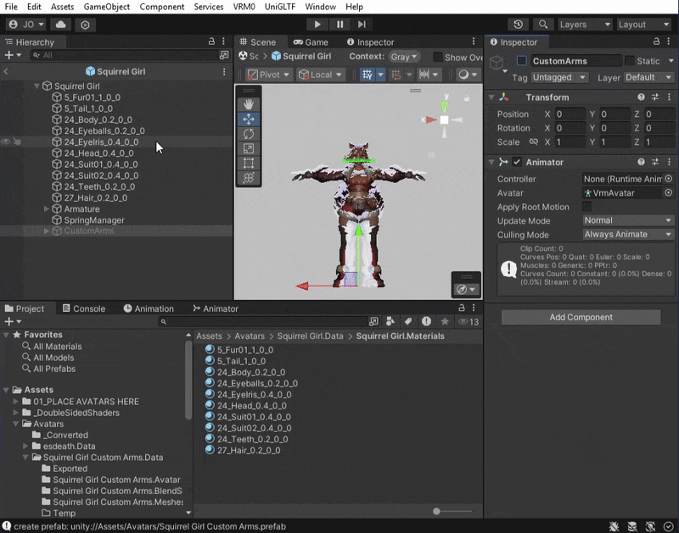Image resolution: width=679 pixels, height=533 pixels.
Task: Open Transform component preset icon
Action: coord(655,97)
